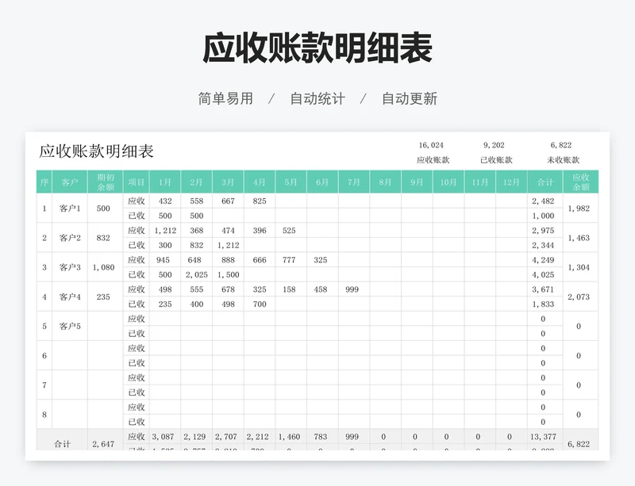
Task: Select the 应收余额 cell 1,304
Action: [x=580, y=267]
